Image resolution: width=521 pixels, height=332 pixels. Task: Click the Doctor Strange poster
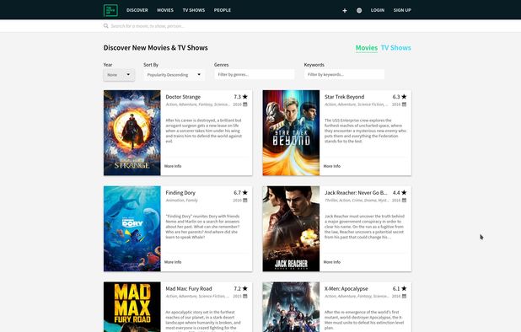pyautogui.click(x=132, y=133)
